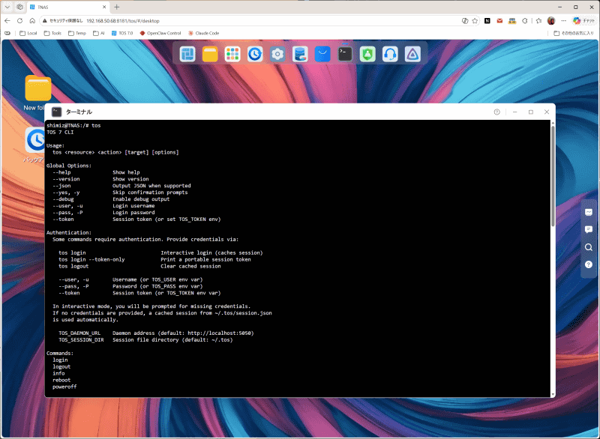
Task: Open the chat message icon in the right sidebar
Action: pyautogui.click(x=589, y=229)
